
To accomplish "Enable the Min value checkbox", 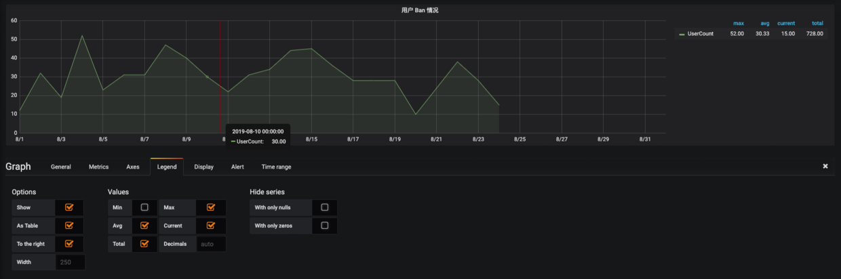I will coord(144,207).
